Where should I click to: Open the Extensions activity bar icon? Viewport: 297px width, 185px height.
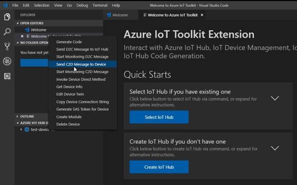tap(7, 76)
